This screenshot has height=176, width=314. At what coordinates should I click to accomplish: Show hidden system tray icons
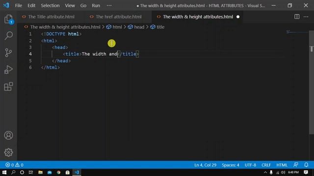(x=265, y=173)
